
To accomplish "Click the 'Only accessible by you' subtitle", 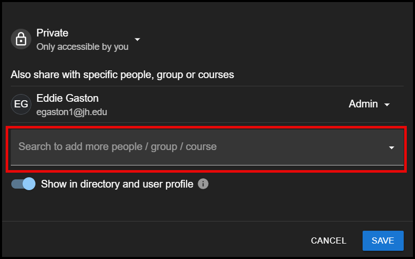I will 82,47.
